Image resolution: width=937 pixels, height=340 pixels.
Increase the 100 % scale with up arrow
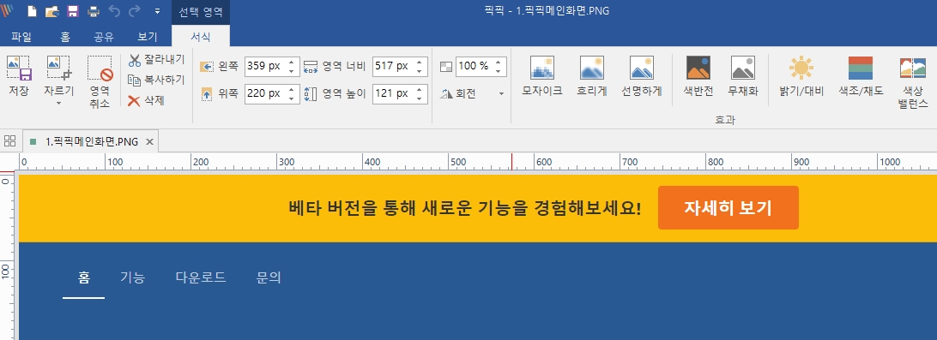click(499, 62)
